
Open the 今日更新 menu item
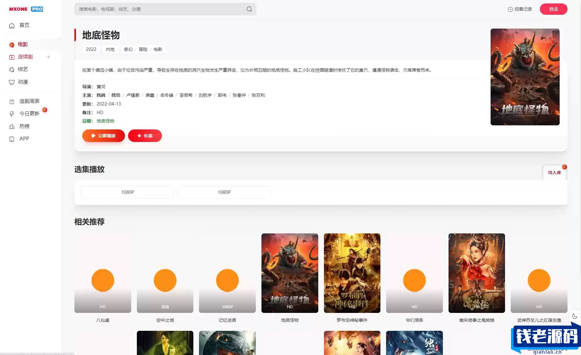pyautogui.click(x=30, y=113)
